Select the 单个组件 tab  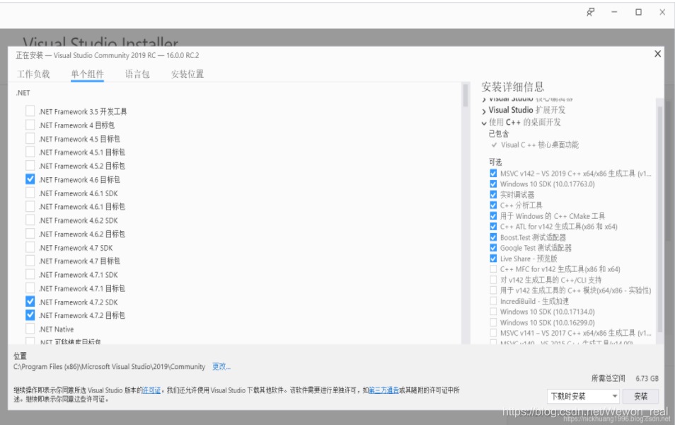(x=88, y=74)
